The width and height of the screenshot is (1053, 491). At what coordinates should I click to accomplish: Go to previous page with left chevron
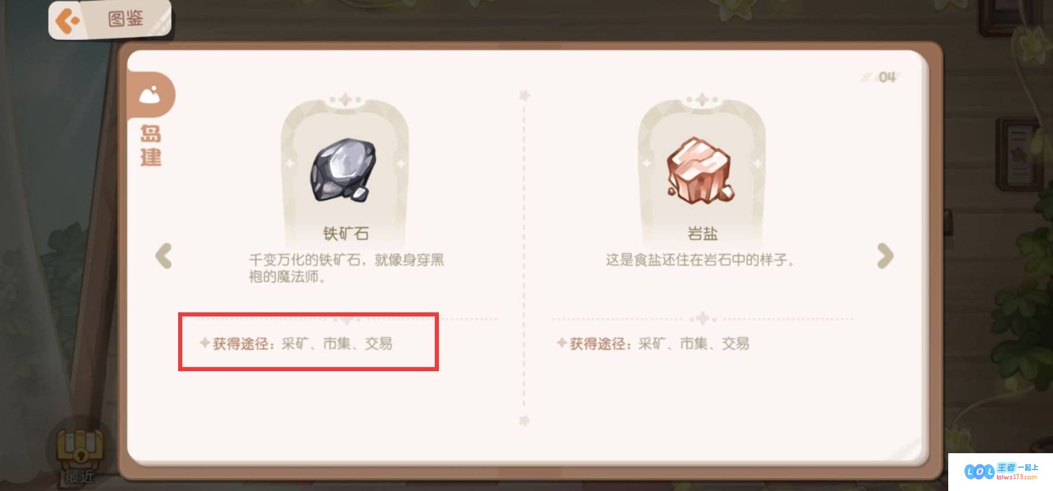(x=164, y=256)
